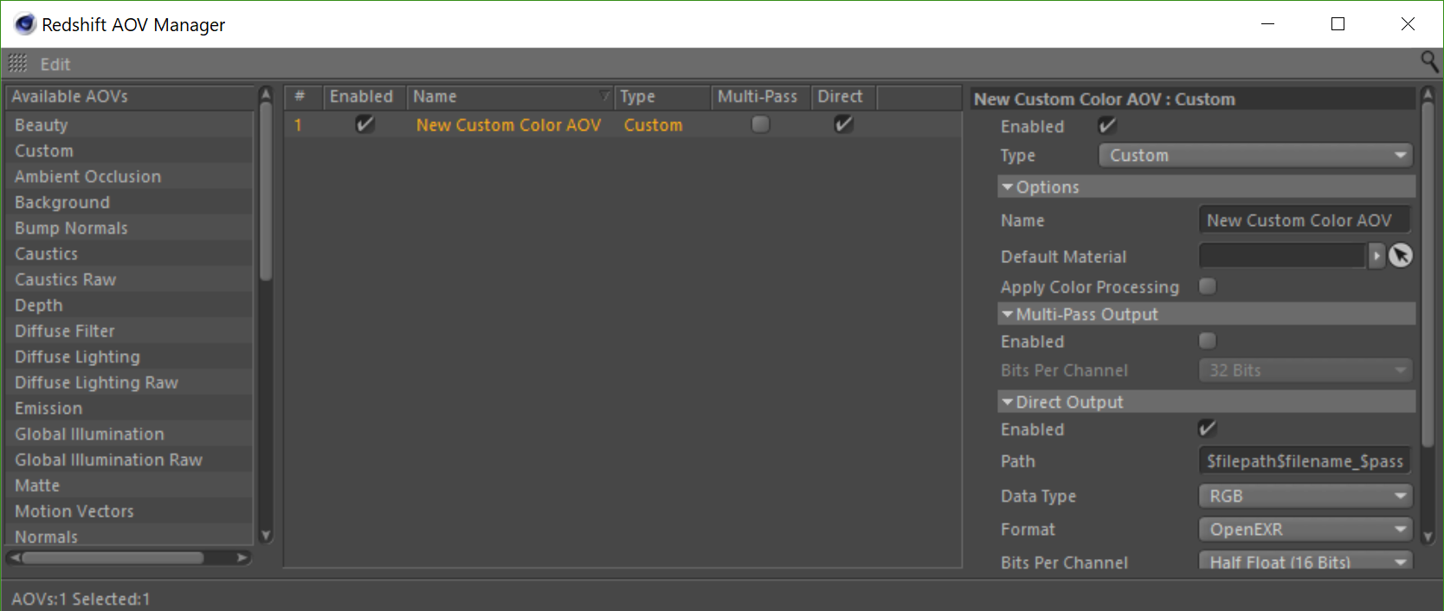Select Depth AOV
The width and height of the screenshot is (1444, 611).
pyautogui.click(x=130, y=305)
